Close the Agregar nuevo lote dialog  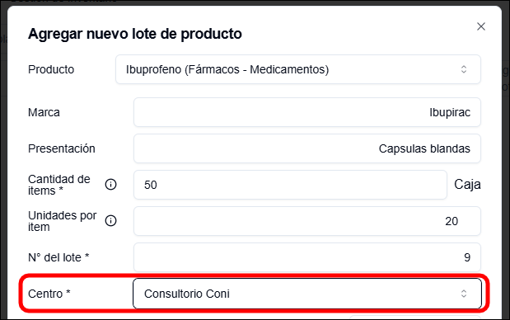click(x=481, y=26)
